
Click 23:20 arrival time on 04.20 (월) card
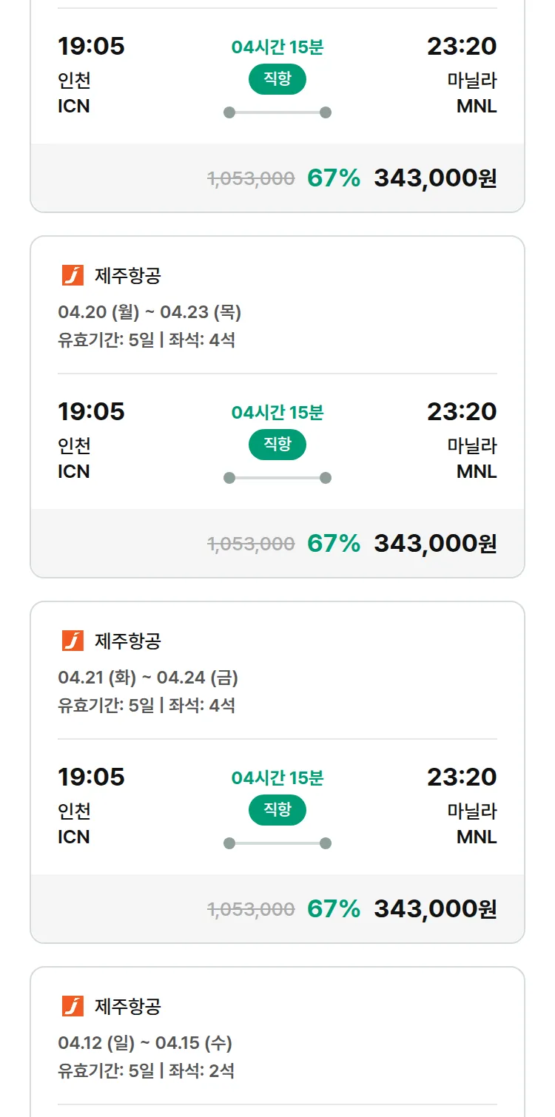462,411
